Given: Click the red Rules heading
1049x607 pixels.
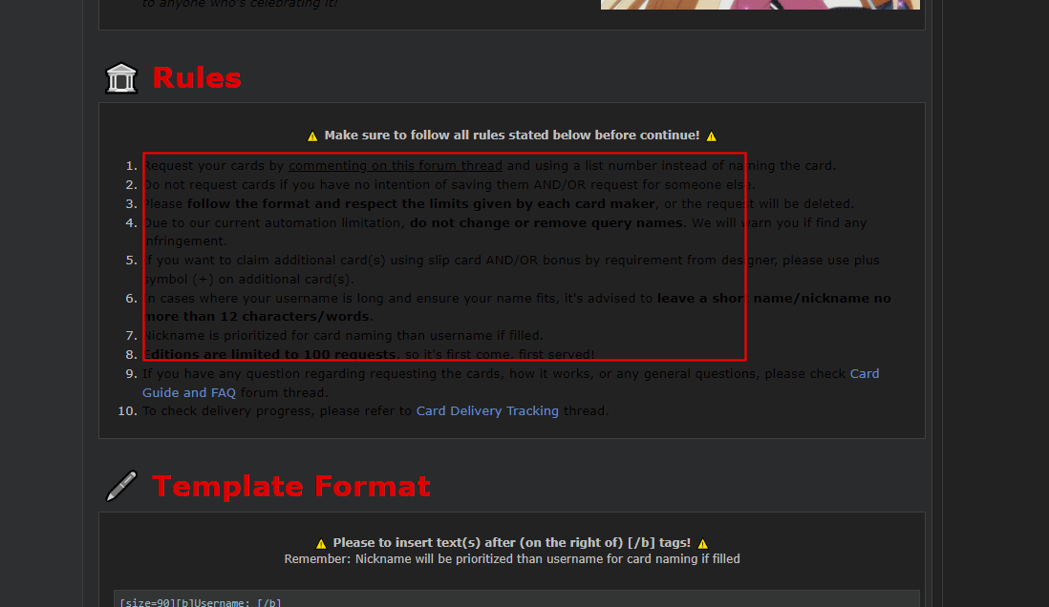Looking at the screenshot, I should (197, 78).
